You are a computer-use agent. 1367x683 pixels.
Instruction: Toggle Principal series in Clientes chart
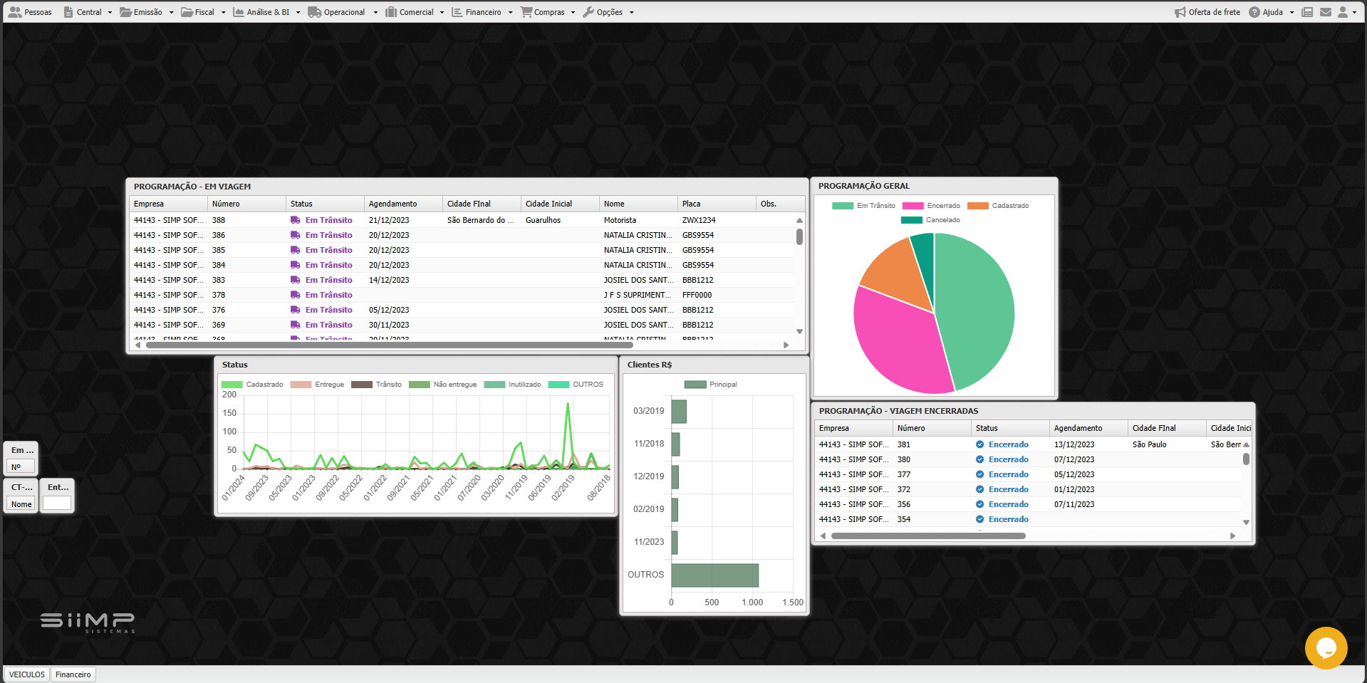pos(710,385)
